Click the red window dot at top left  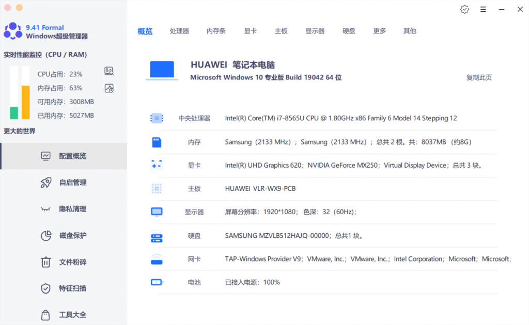click(8, 8)
